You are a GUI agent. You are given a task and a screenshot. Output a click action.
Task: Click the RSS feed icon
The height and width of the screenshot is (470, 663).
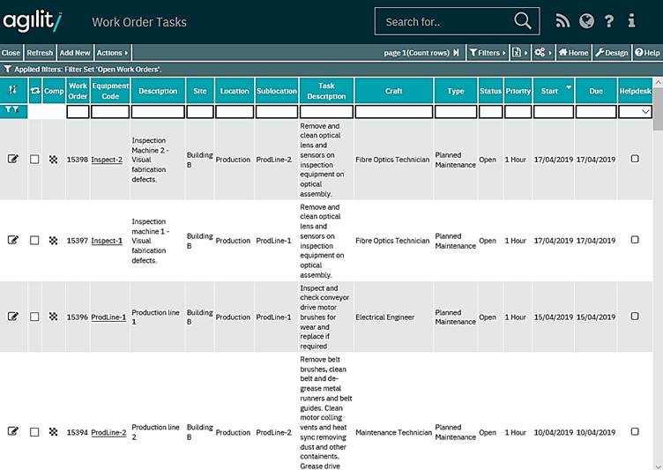(x=562, y=21)
